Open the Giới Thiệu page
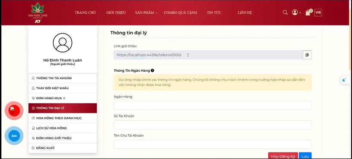 pos(116,12)
